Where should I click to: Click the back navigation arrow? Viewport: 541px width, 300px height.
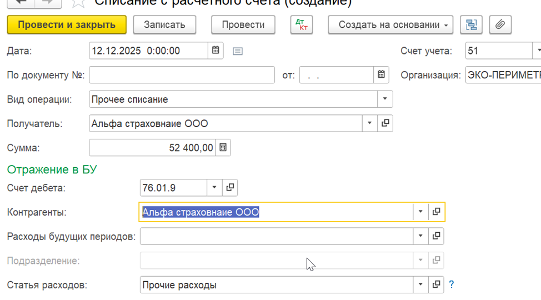pos(21,3)
